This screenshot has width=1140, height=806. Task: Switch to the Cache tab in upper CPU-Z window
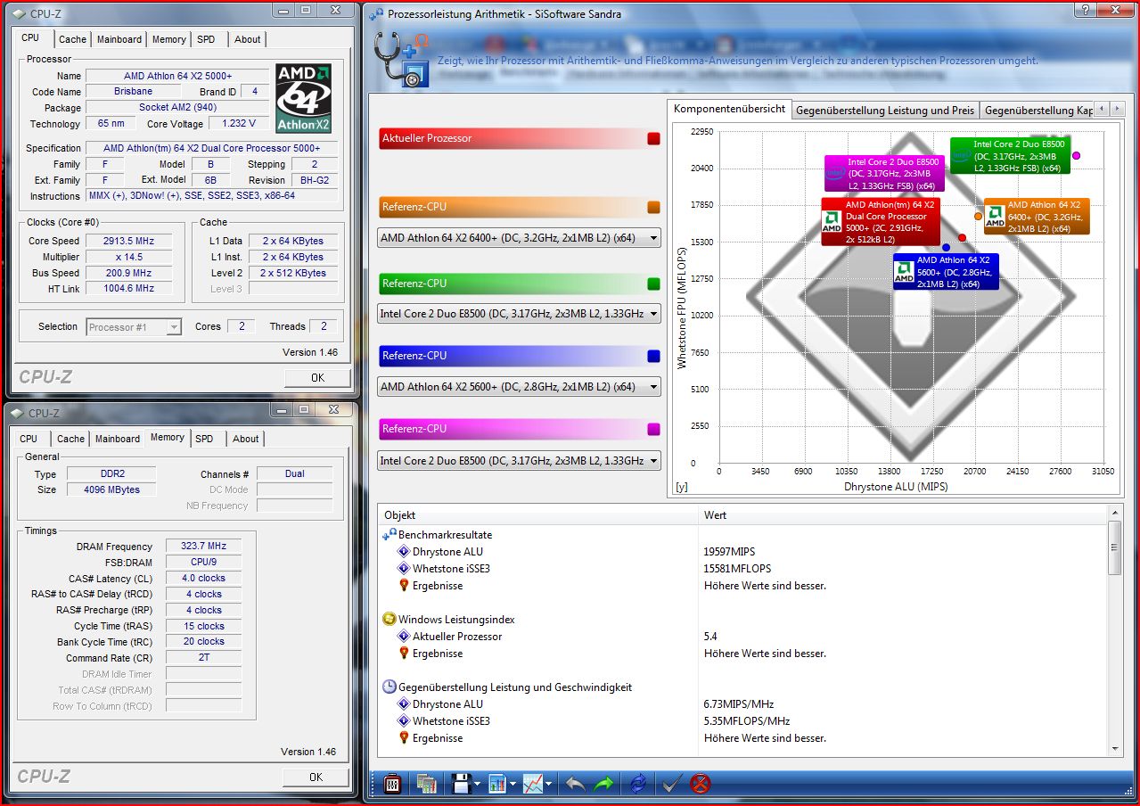73,39
